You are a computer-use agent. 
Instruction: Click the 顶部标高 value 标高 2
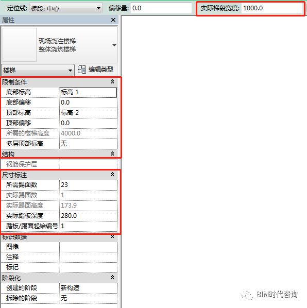tap(88, 113)
